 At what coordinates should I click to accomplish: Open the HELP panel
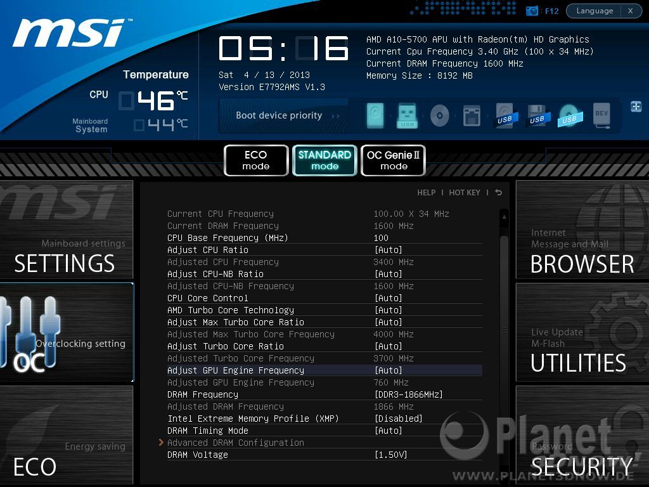tap(427, 193)
